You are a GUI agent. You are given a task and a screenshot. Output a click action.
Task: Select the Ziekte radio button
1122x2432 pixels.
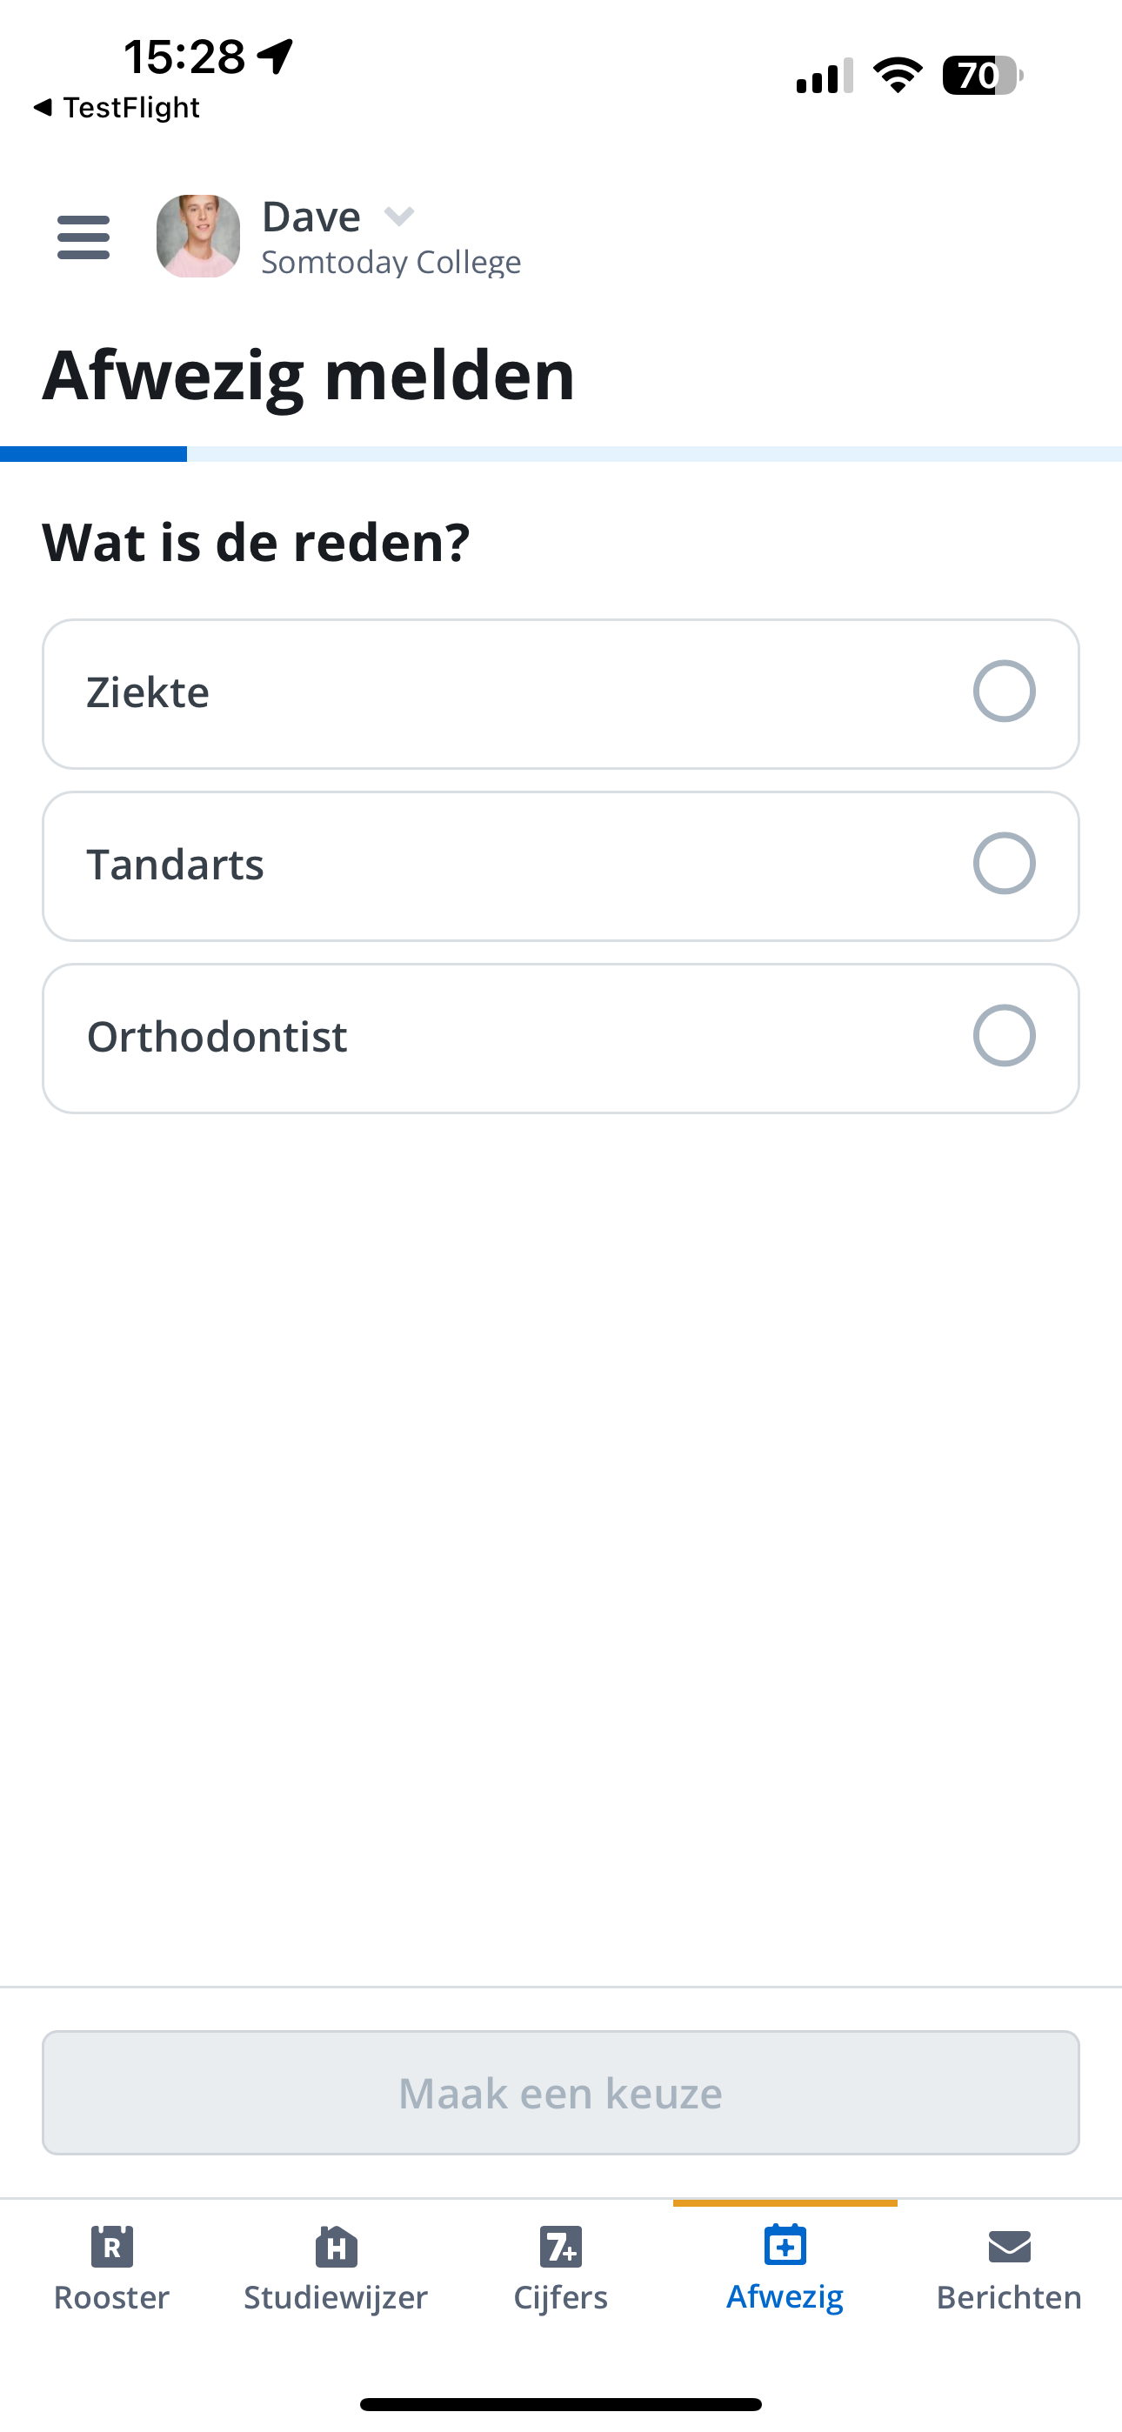coord(1004,692)
